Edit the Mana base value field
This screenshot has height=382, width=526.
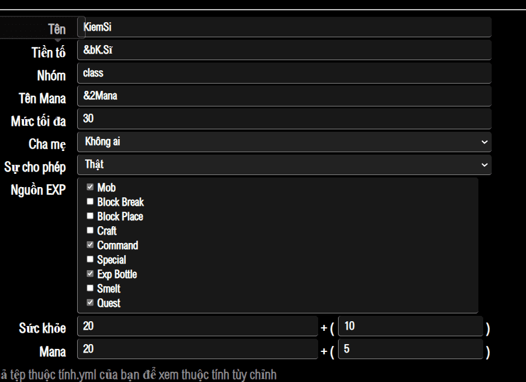(197, 350)
